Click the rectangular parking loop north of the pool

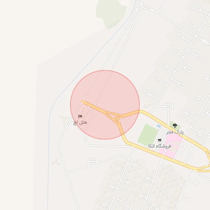169,106
